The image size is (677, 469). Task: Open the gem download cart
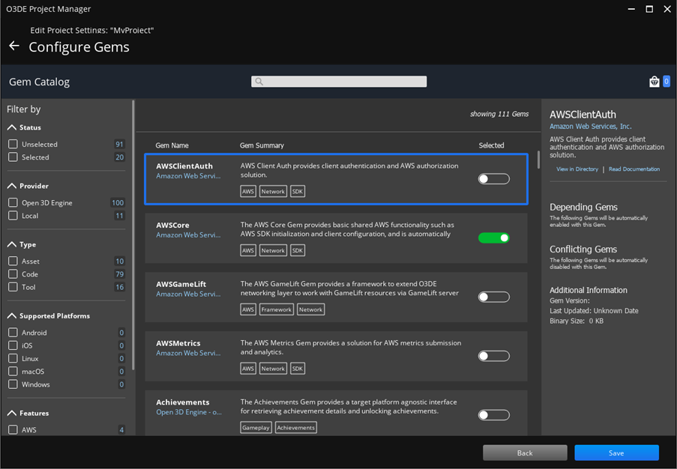pyautogui.click(x=654, y=81)
